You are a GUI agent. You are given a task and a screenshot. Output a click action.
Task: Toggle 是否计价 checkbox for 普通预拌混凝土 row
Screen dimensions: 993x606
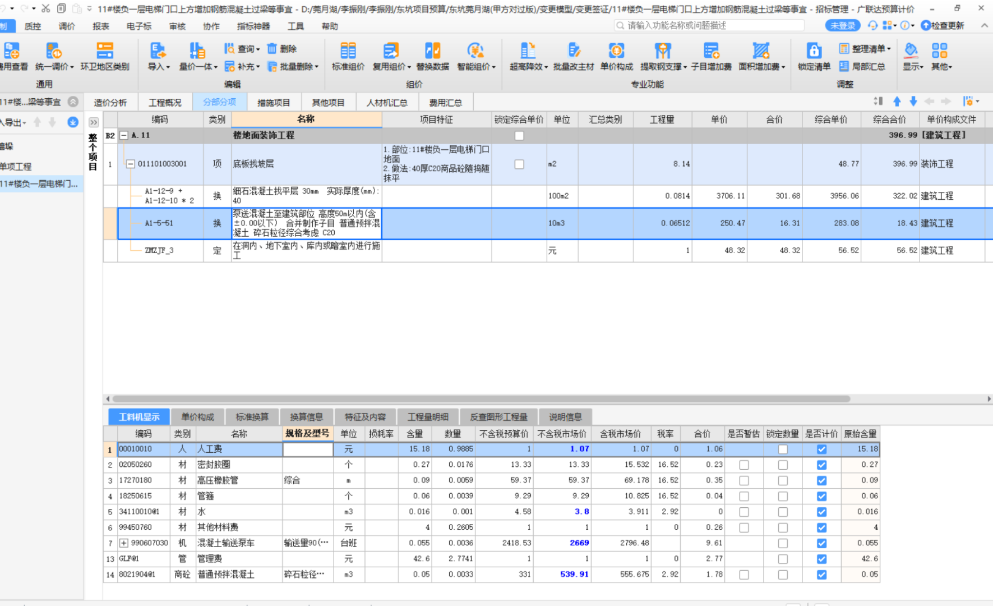coord(821,575)
